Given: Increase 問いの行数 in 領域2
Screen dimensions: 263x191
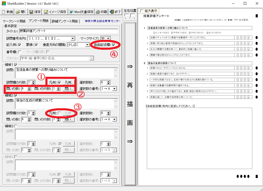Looking at the screenshot, I should (58, 118).
